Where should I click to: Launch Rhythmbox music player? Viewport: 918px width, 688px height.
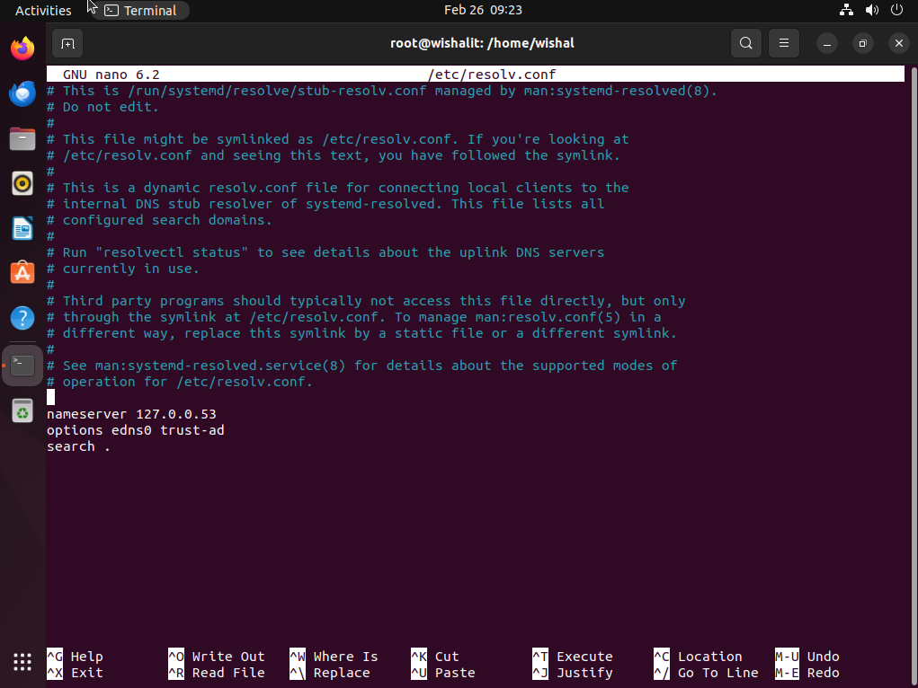22,183
